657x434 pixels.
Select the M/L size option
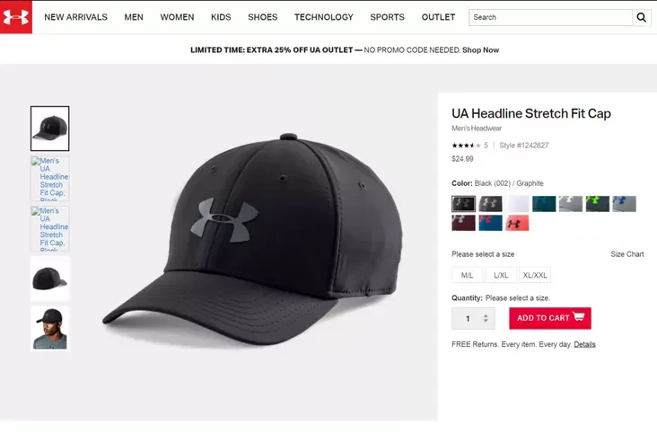(467, 275)
